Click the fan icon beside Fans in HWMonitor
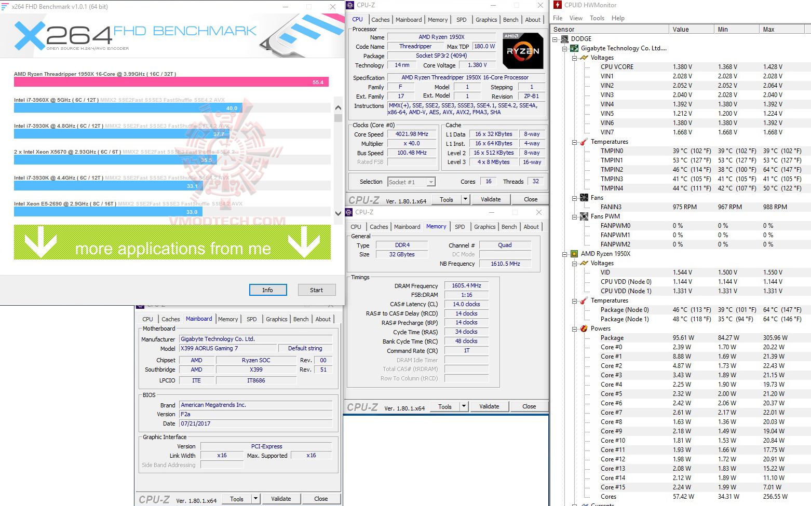The width and height of the screenshot is (811, 506). 584,198
